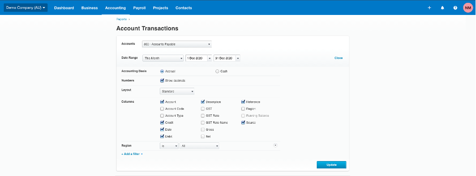
Task: Toggle the Running Balance column checkbox
Action: tap(243, 115)
